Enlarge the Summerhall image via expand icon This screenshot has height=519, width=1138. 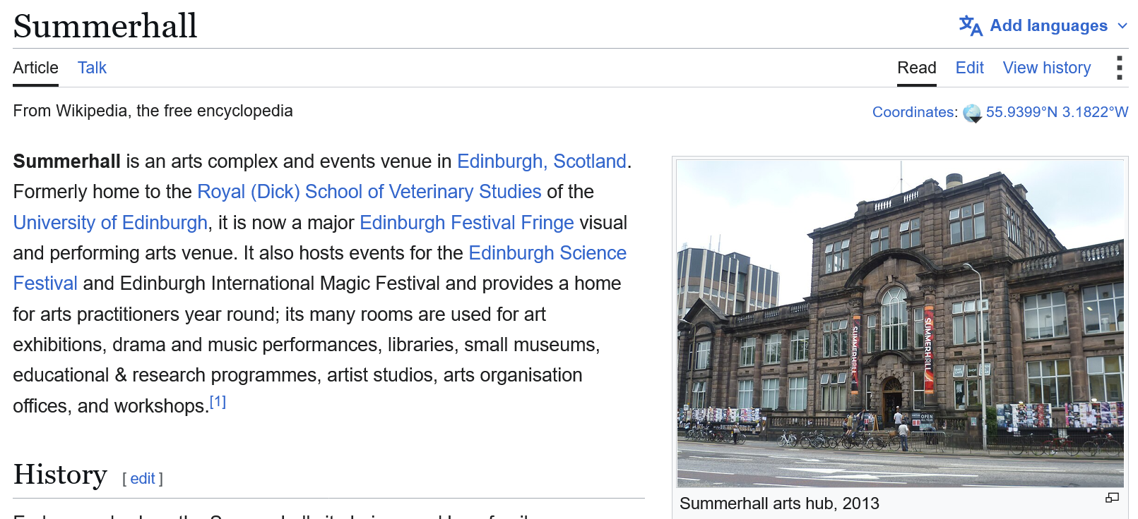point(1112,498)
